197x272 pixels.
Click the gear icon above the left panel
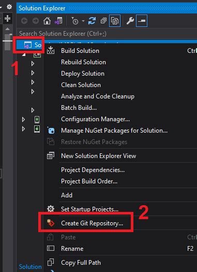pyautogui.click(x=9, y=7)
